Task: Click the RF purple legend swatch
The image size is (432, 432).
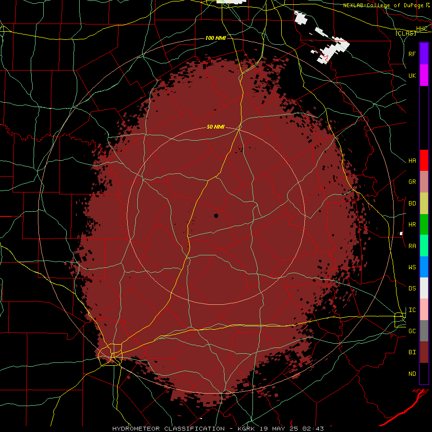Action: (x=424, y=54)
